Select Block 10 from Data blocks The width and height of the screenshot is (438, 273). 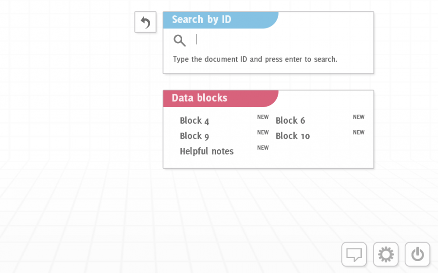coord(293,136)
